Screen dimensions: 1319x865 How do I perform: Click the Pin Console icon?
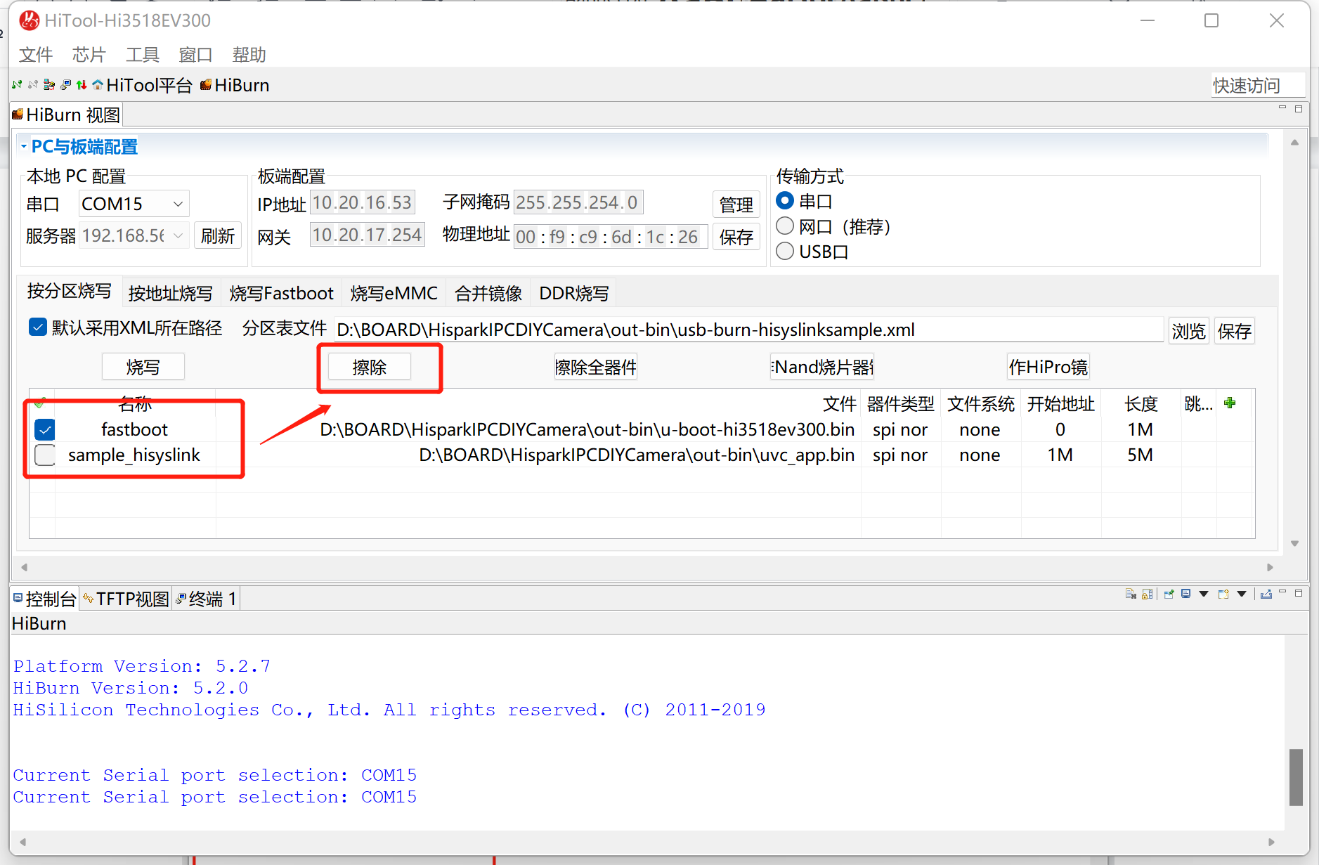pos(1169,594)
